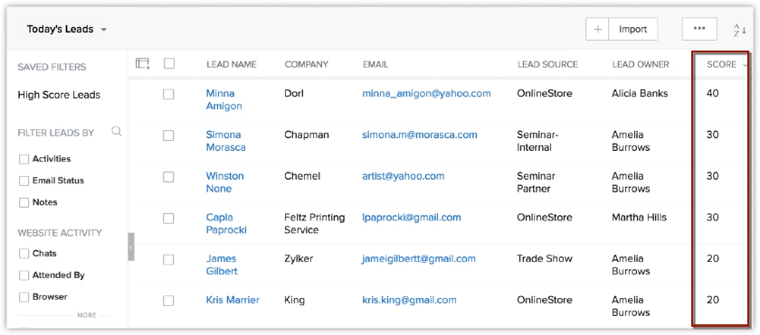Click the A-Z sort order icon

740,30
